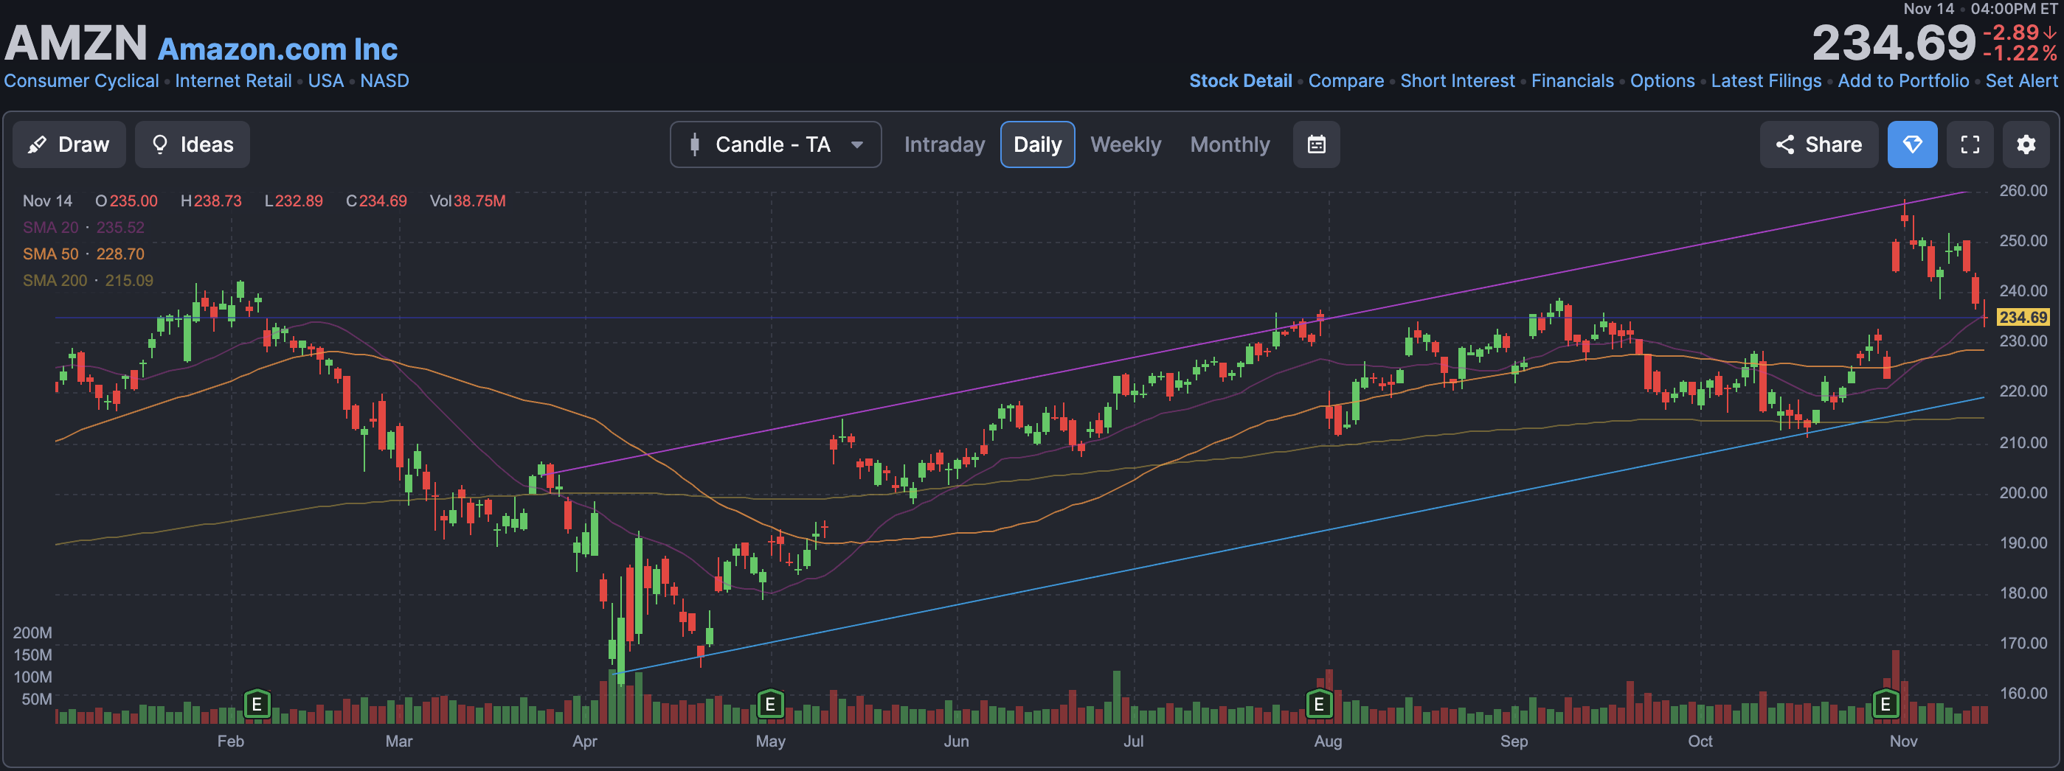Click the Amazon.com Inc company name
This screenshot has width=2064, height=771.
pos(277,49)
